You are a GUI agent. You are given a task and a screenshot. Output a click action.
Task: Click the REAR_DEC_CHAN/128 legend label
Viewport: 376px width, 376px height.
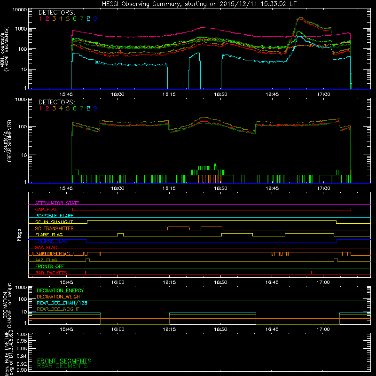[x=62, y=303]
